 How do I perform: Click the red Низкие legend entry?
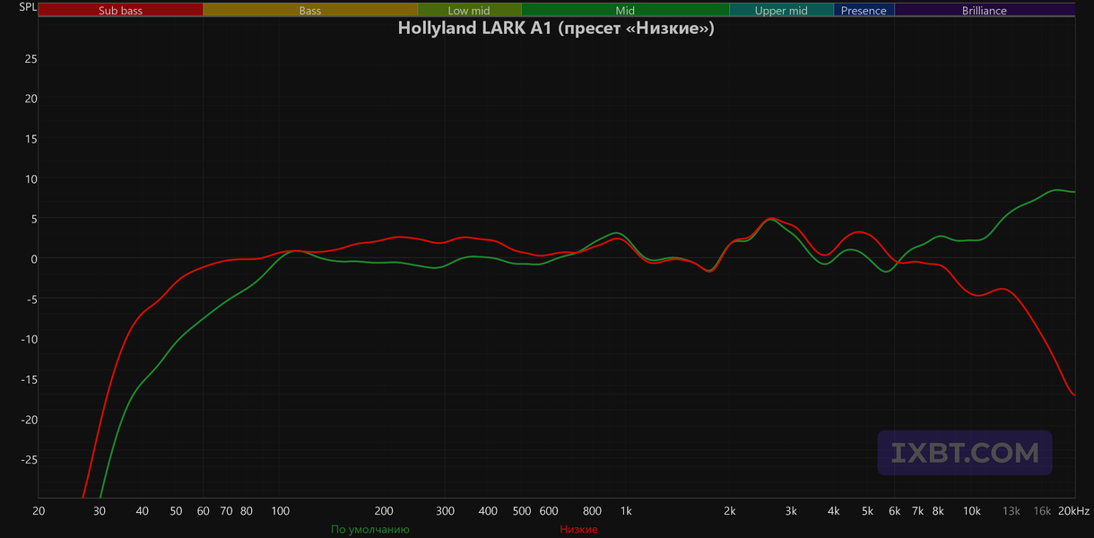pos(578,529)
